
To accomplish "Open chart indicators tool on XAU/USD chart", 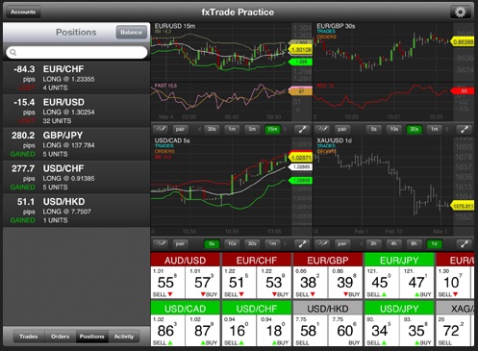I will (322, 243).
